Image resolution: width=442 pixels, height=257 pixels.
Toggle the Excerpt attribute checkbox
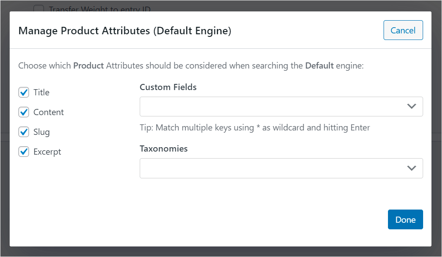(x=24, y=152)
